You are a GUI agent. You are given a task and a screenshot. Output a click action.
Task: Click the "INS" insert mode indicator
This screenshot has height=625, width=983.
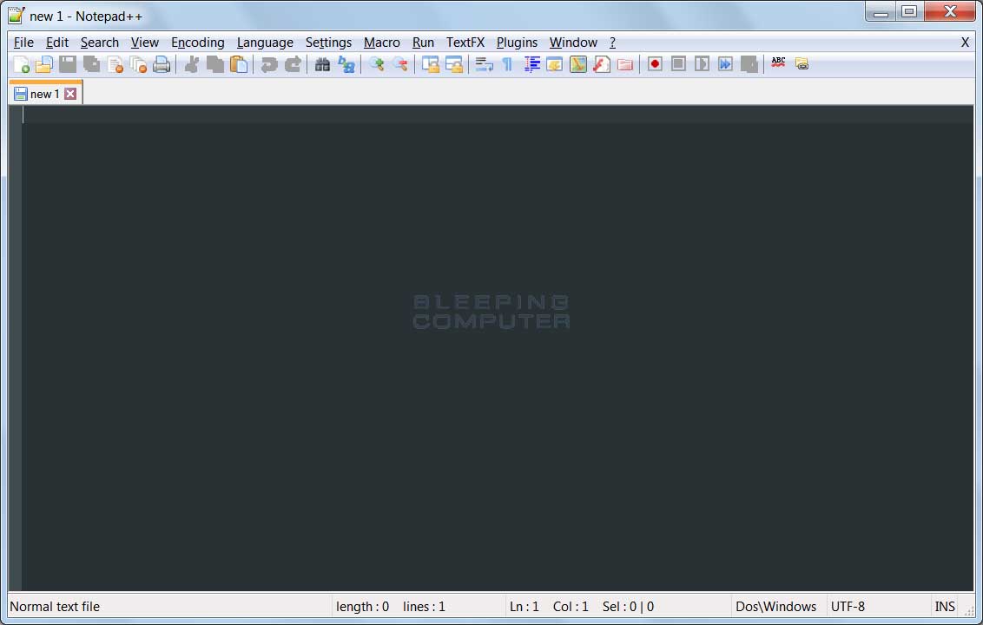click(945, 607)
